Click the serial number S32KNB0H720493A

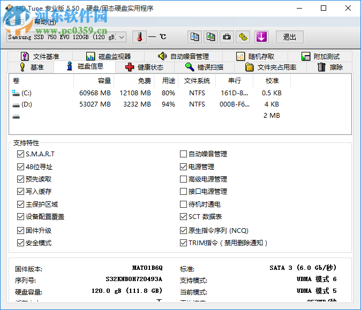click(x=134, y=279)
